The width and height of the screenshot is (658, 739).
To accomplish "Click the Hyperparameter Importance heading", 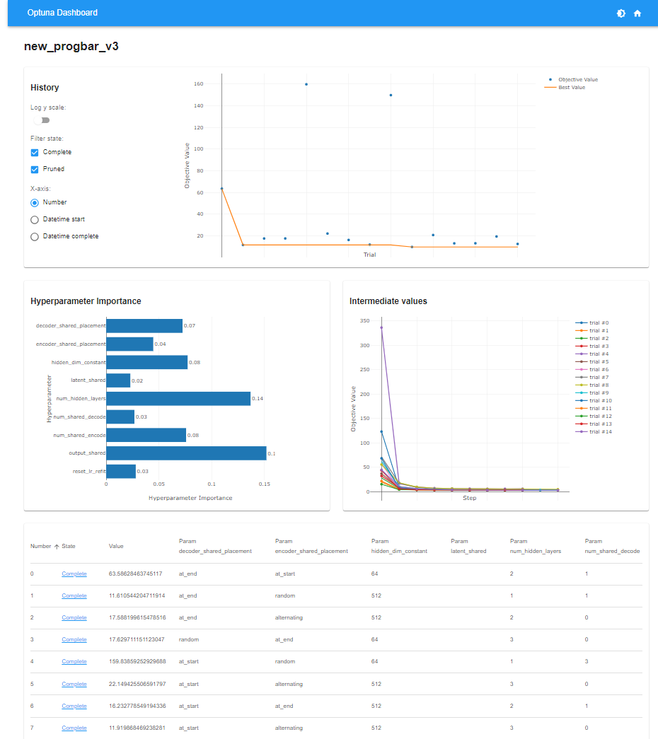I will tap(86, 301).
